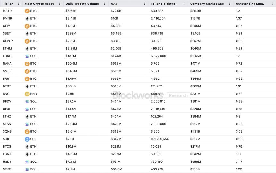Click the SUI icon in SUIG row

[27, 139]
